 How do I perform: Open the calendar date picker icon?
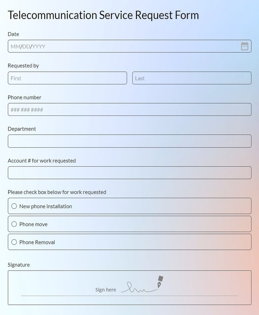[x=245, y=46]
